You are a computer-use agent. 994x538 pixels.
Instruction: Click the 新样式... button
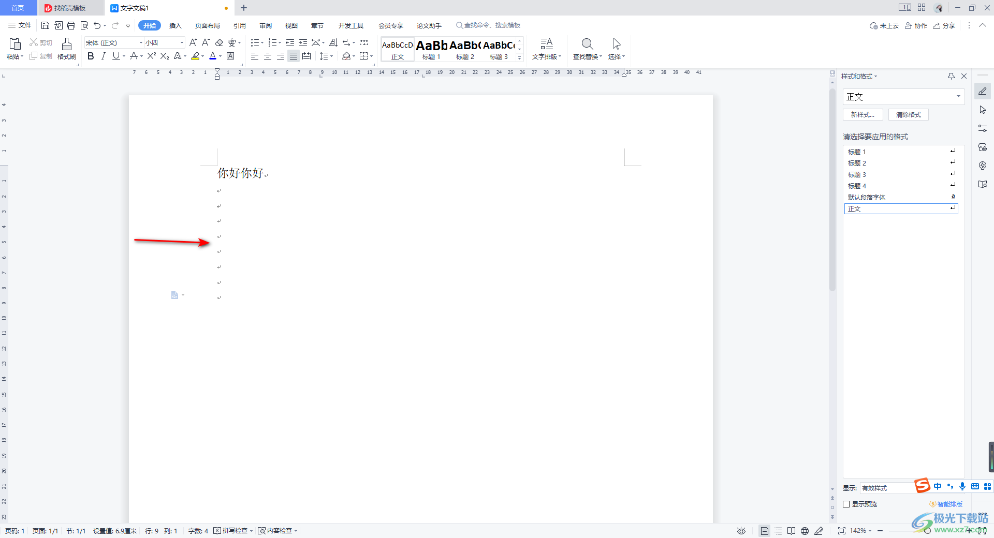click(863, 115)
